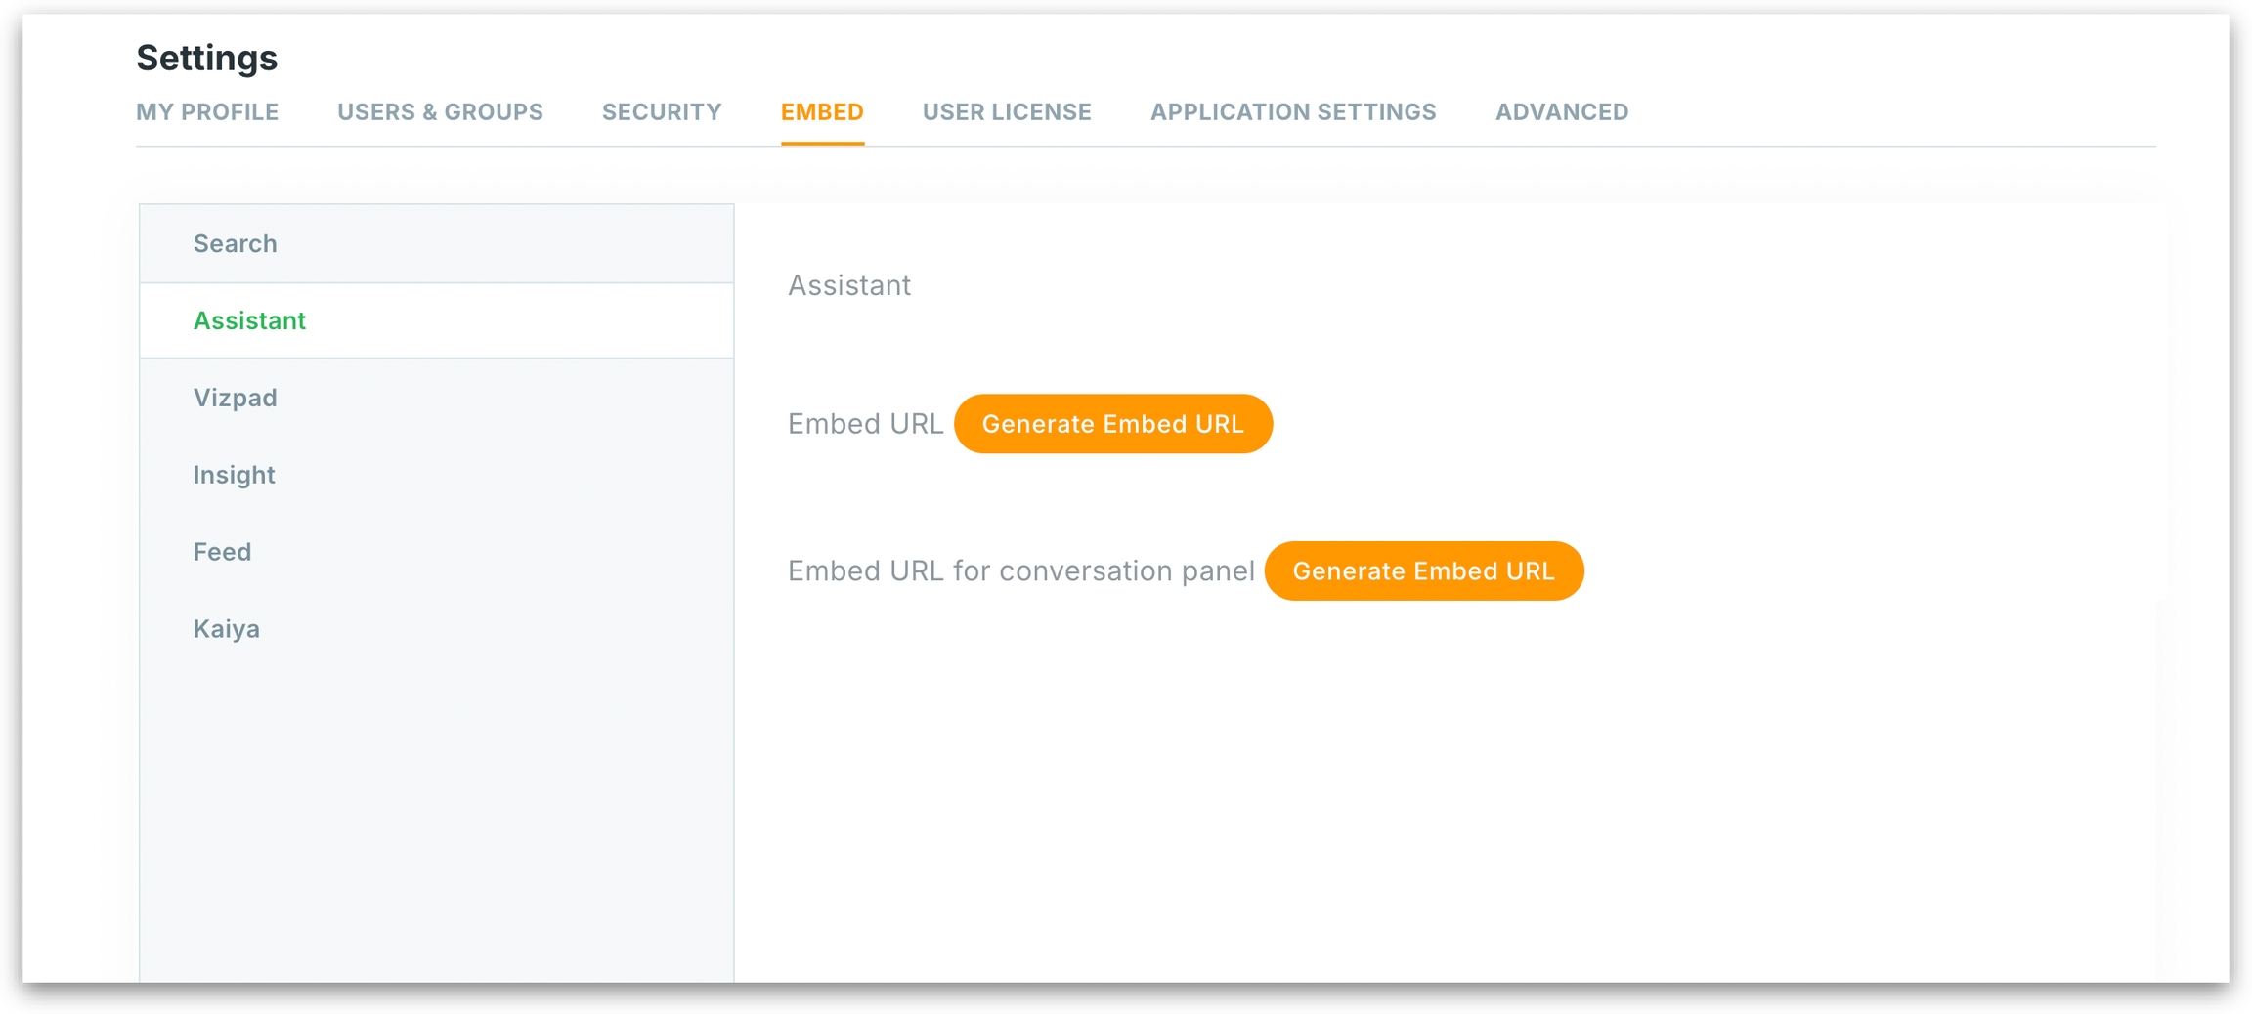Select Feed in the sidebar
The height and width of the screenshot is (1014, 2252).
pos(437,552)
